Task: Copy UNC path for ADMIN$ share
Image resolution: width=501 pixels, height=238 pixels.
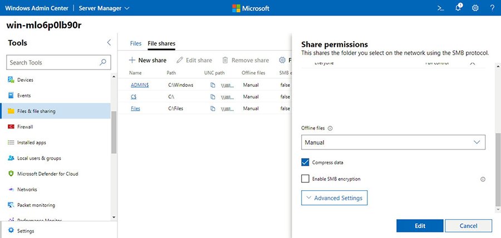Action: click(x=213, y=85)
